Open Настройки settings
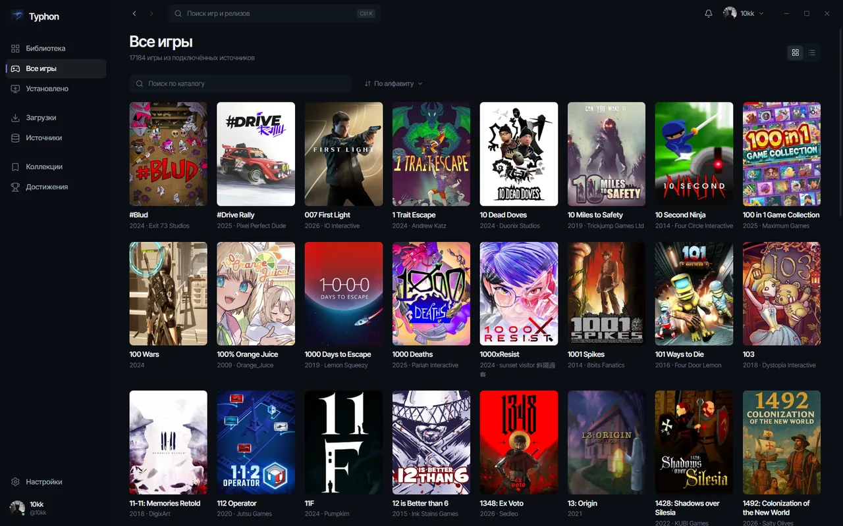843x526 pixels. tap(56, 482)
